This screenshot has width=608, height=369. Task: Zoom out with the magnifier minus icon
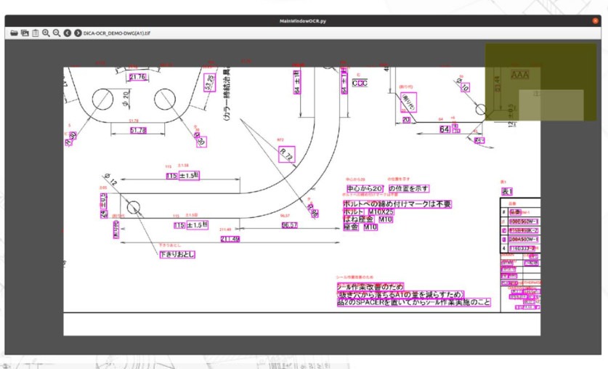pyautogui.click(x=57, y=33)
